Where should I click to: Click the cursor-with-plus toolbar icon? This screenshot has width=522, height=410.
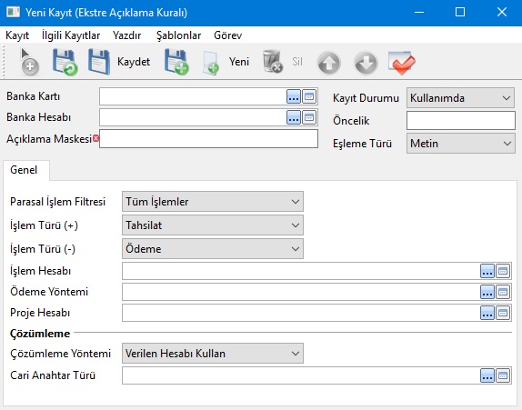[29, 62]
